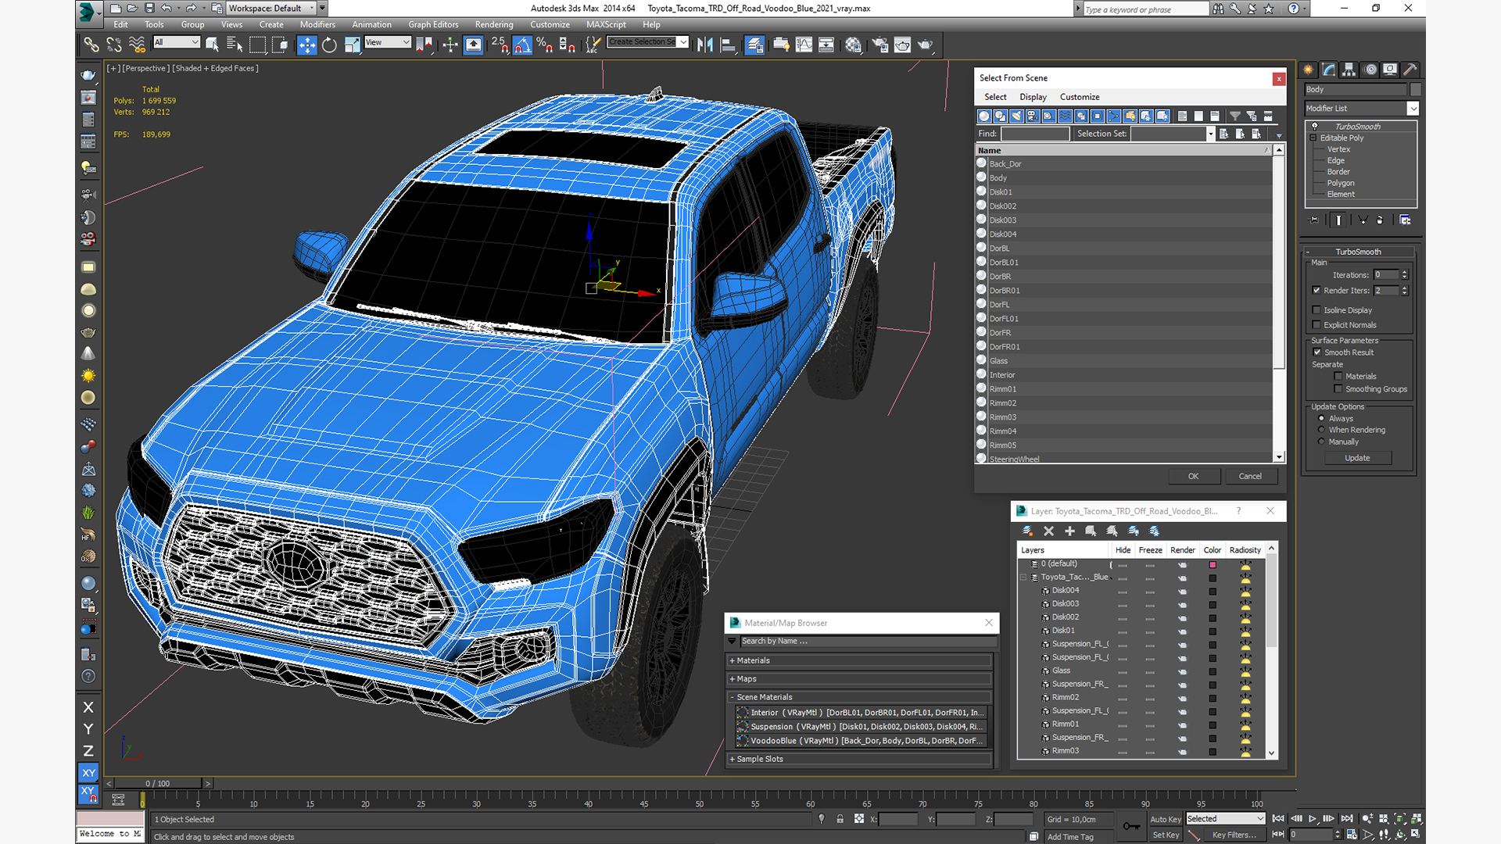Click the Key Filters button
The image size is (1501, 844).
[x=1234, y=835]
